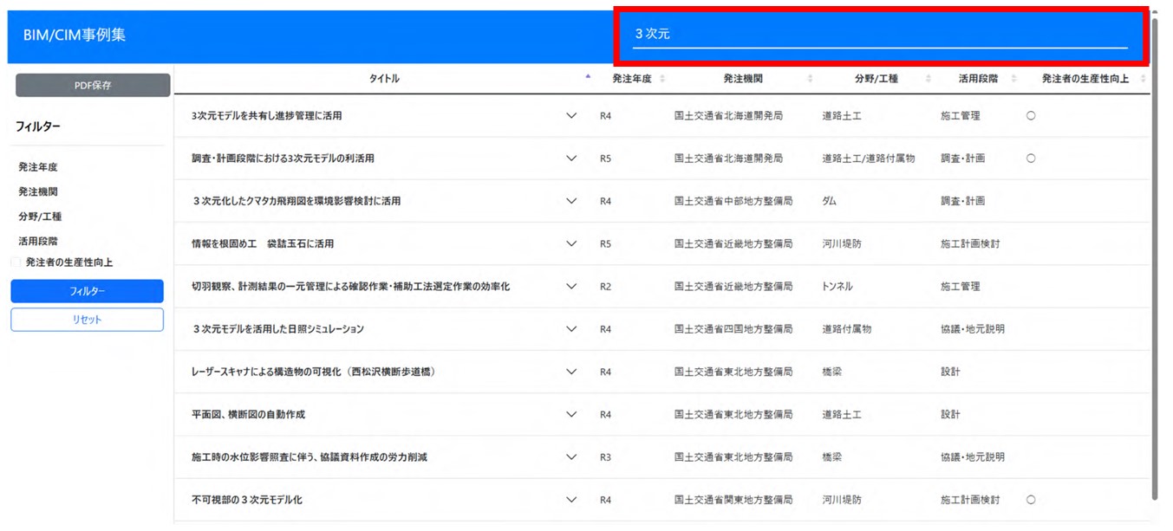The width and height of the screenshot is (1173, 531).
Task: Open the 発注年度 filter option
Action: pos(38,167)
